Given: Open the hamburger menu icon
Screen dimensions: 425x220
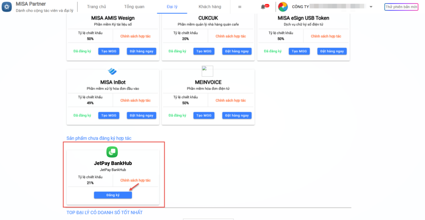Looking at the screenshot, I should point(240,7).
